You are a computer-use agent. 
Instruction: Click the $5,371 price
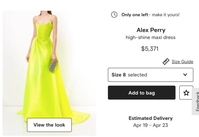tap(150, 48)
